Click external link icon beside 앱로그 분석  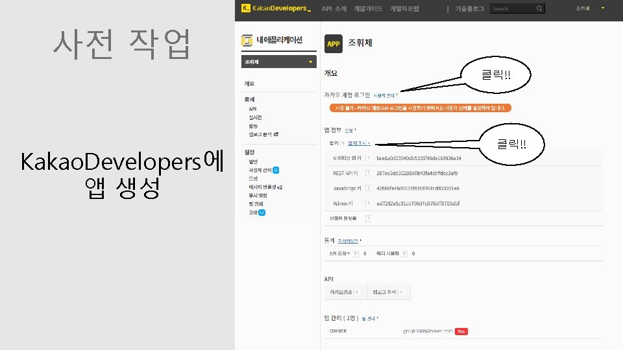(x=276, y=134)
